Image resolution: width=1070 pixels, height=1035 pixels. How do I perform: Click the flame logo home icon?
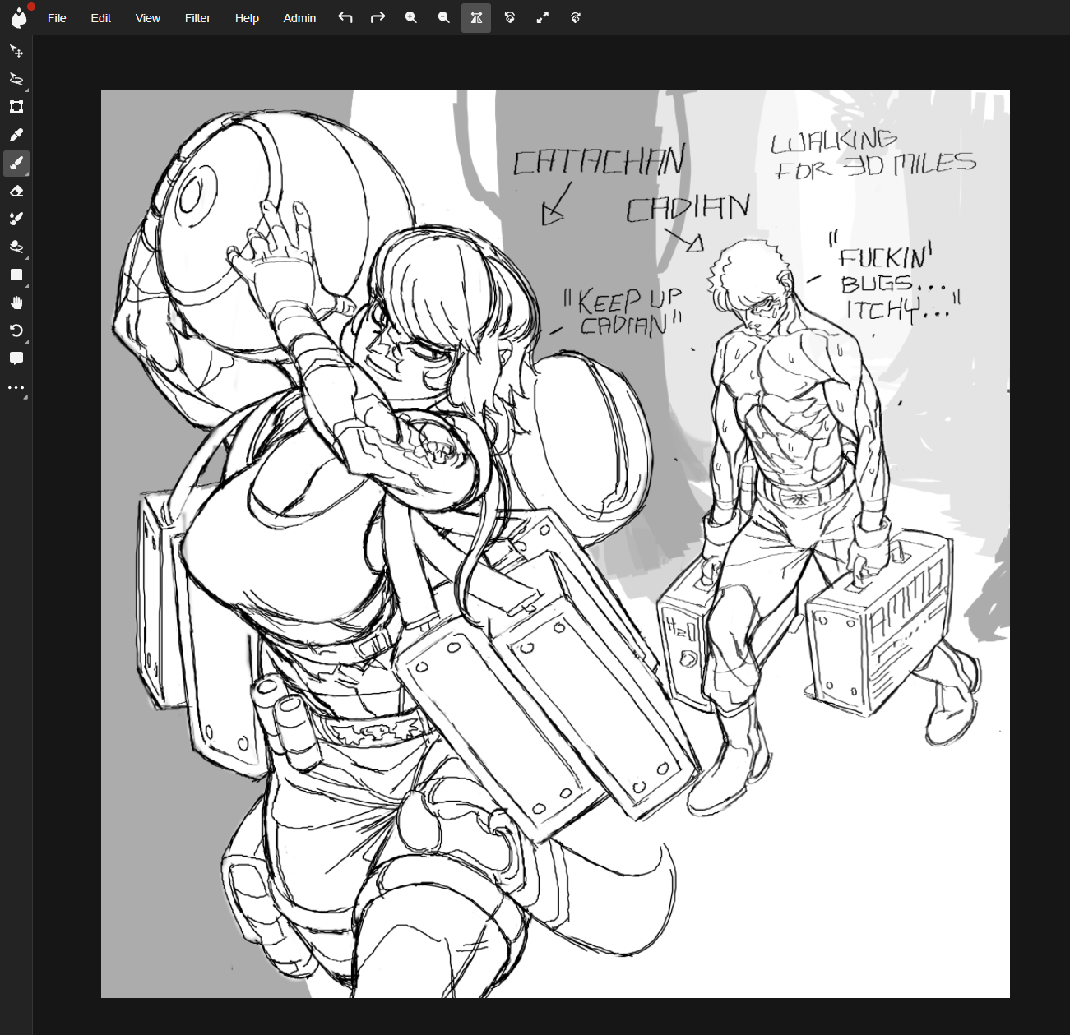point(20,16)
